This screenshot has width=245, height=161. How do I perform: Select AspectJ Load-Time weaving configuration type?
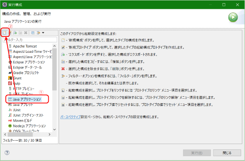click(x=32, y=52)
